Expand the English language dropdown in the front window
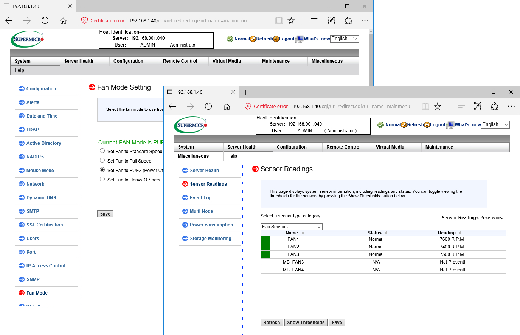This screenshot has height=335, width=520. (x=495, y=124)
